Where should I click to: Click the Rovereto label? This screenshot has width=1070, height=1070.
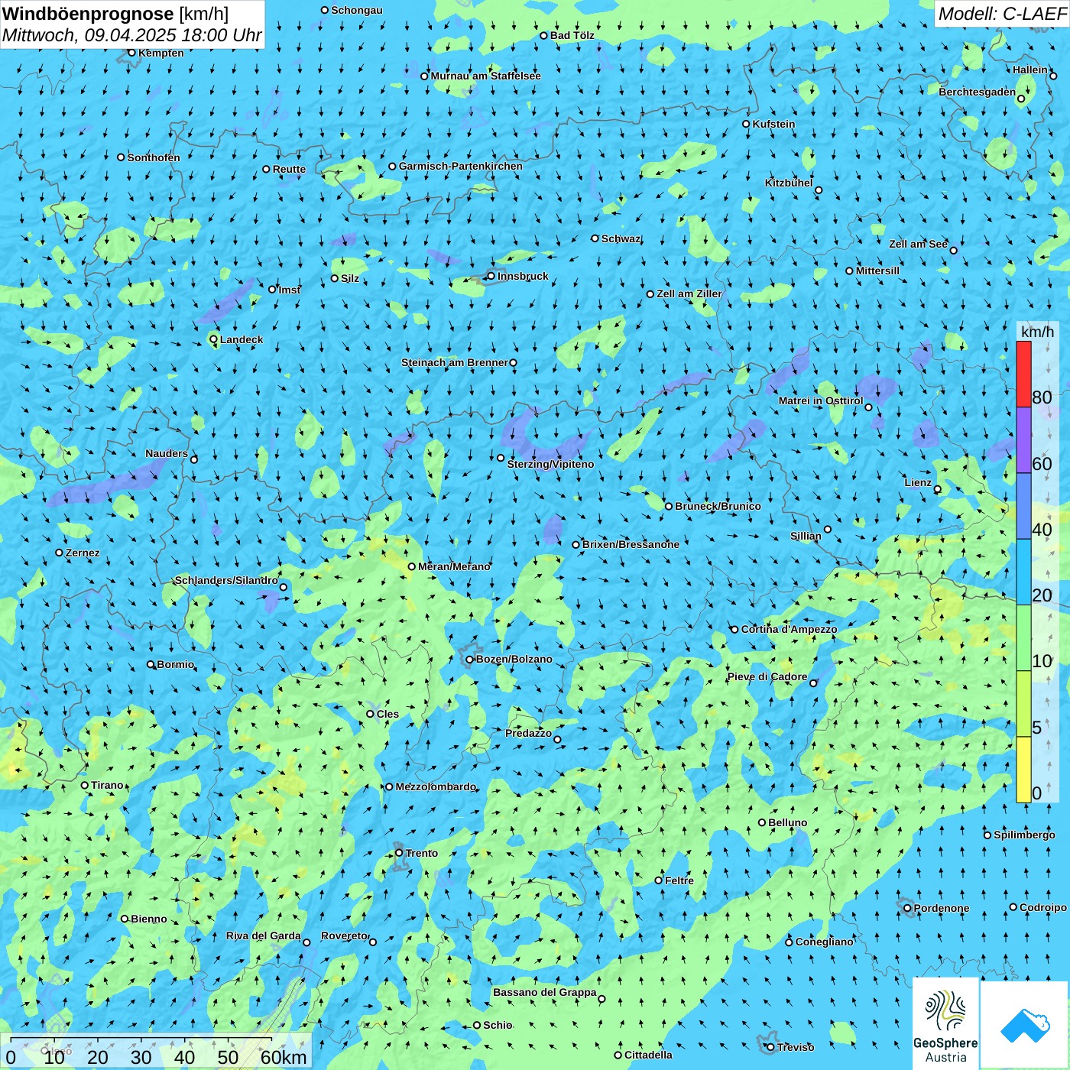345,935
